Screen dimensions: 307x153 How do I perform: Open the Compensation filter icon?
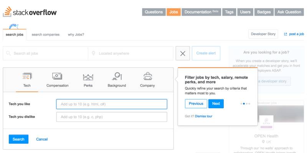(x=57, y=76)
